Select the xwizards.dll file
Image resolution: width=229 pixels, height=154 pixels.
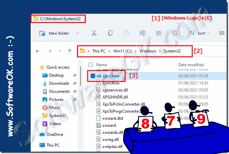tap(113, 132)
